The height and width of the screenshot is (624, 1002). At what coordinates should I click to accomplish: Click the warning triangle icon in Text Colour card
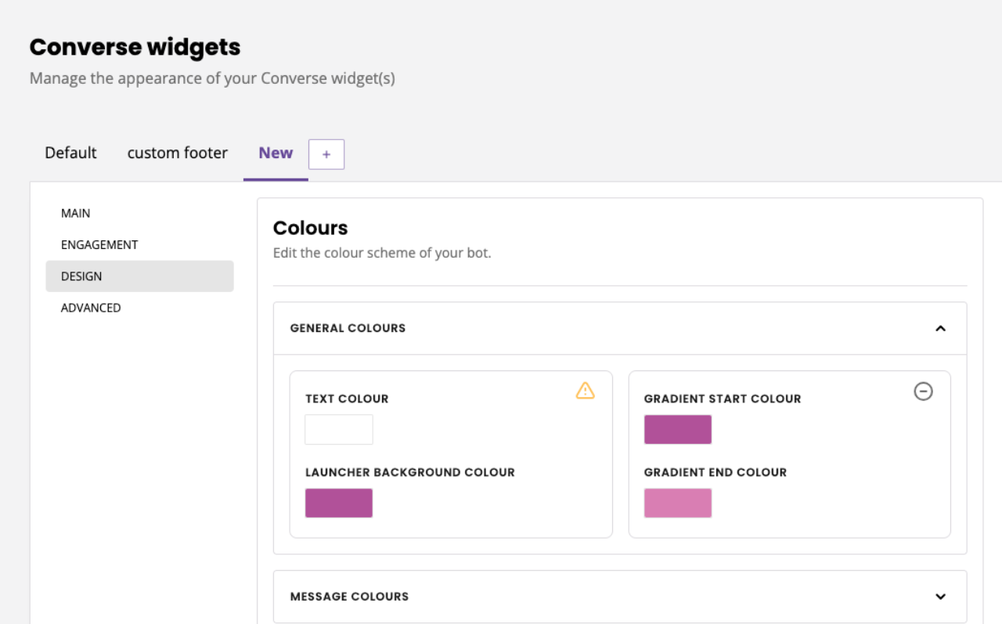tap(585, 390)
